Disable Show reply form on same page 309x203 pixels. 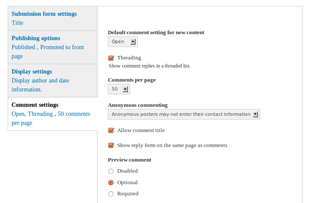point(111,145)
